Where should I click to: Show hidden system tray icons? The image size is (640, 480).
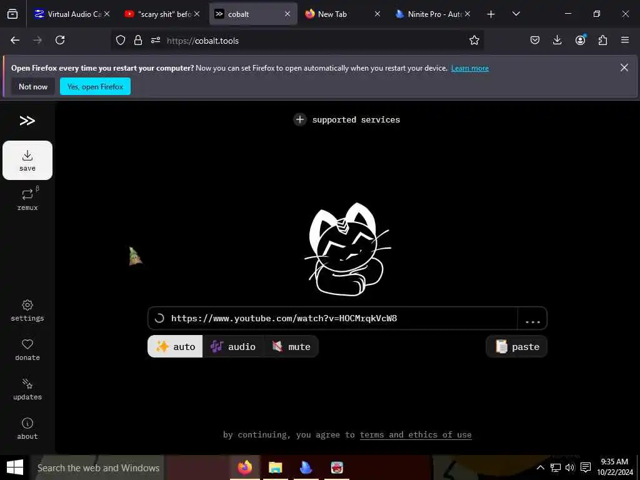point(541,467)
